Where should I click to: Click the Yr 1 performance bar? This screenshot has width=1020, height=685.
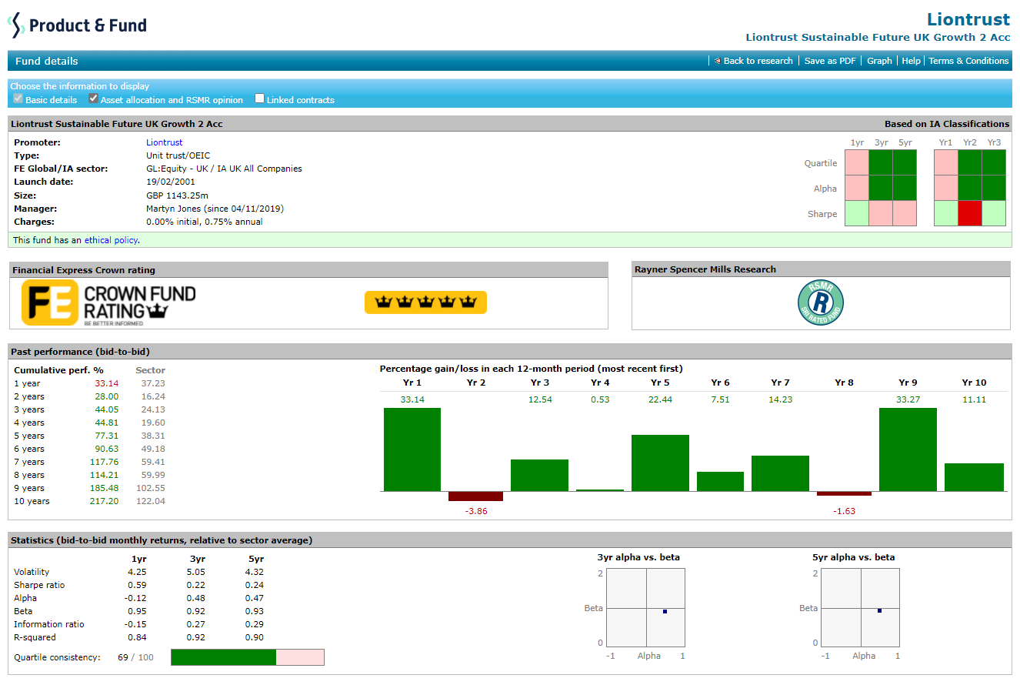(x=412, y=449)
